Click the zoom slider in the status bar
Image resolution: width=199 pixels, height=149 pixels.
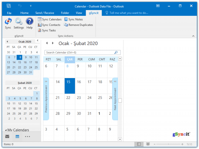[x=168, y=144]
